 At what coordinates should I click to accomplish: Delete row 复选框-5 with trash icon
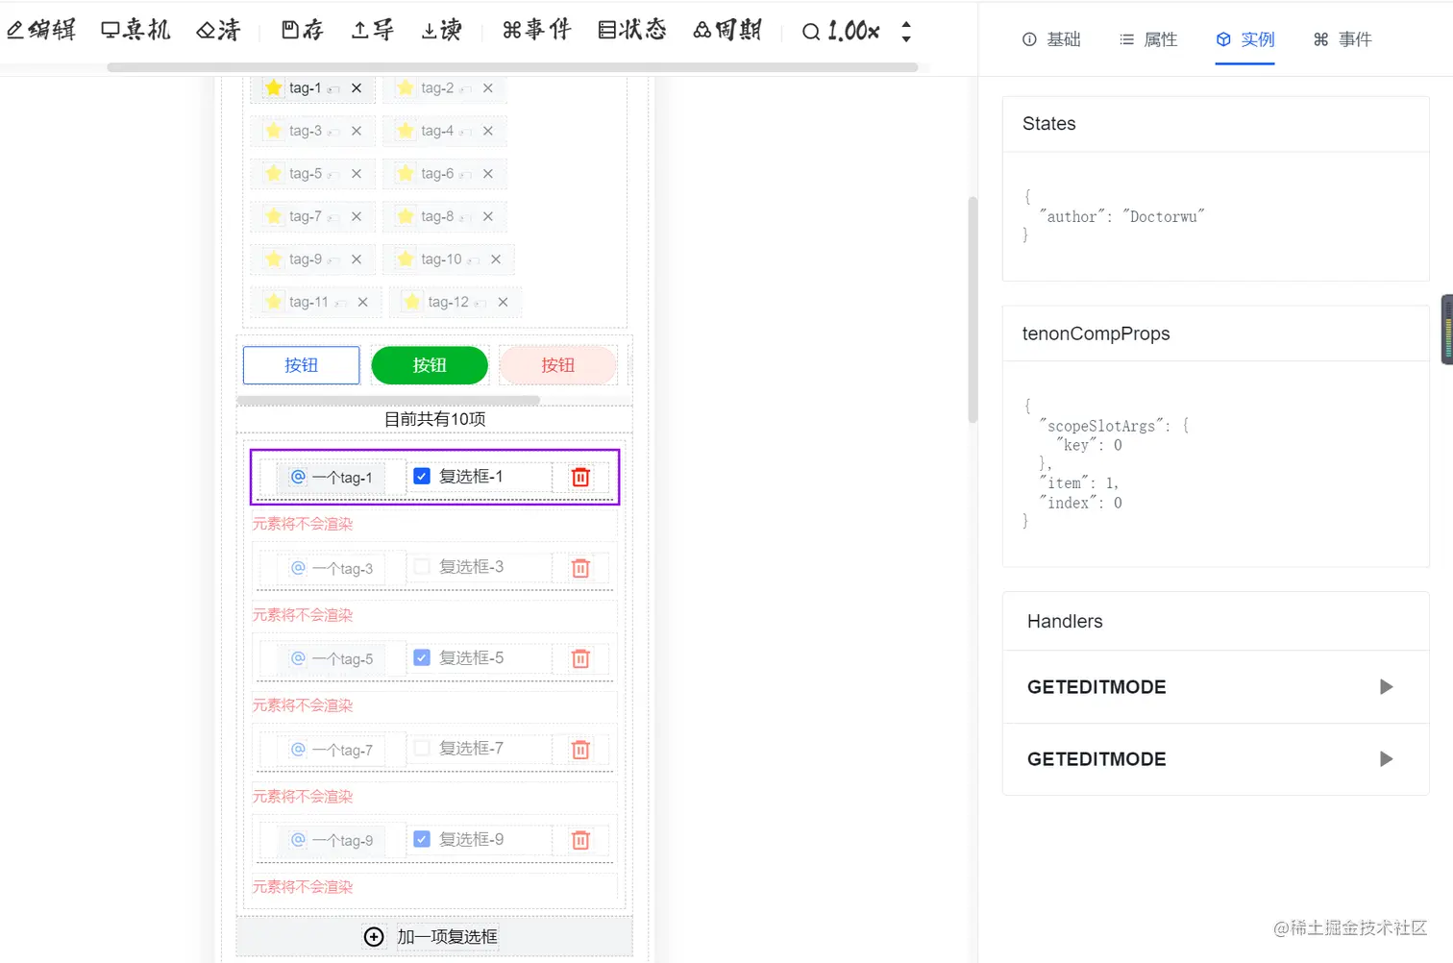(580, 658)
